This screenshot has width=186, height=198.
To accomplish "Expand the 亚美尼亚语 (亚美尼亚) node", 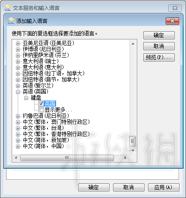I will click(x=18, y=43).
